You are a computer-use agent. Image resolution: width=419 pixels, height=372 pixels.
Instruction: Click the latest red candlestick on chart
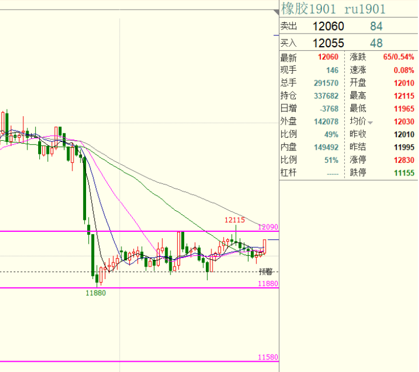pyautogui.click(x=265, y=246)
